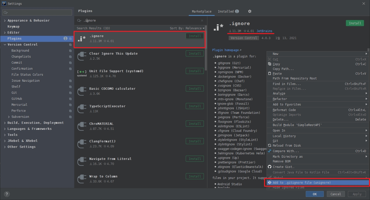
Task: Open the Sort By Relevance dropdown
Action: (187, 28)
